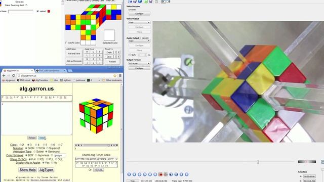Select cube size 4 radio button
Image resolution: width=324 pixels, height=182 pixels.
36,145
